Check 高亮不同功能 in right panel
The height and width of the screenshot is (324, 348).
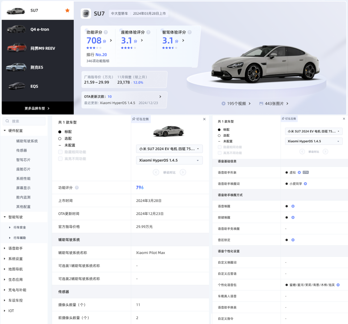(x=219, y=153)
